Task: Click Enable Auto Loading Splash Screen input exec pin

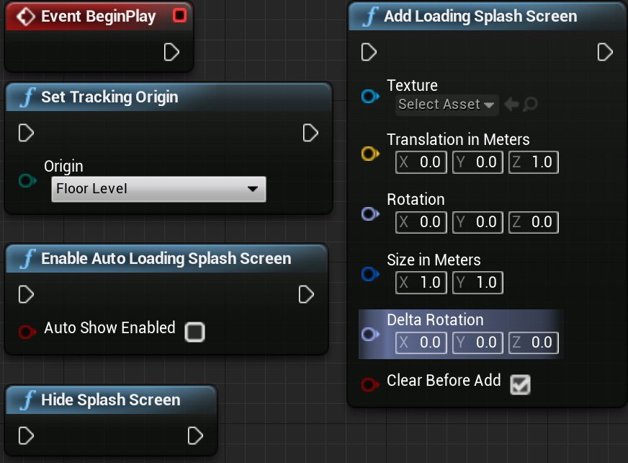Action: (26, 294)
